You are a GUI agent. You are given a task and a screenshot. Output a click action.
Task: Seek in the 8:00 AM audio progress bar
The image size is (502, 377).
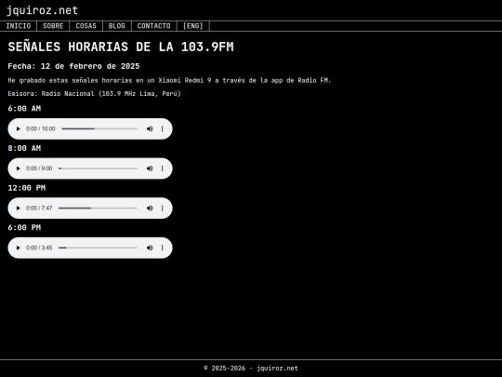pyautogui.click(x=98, y=168)
